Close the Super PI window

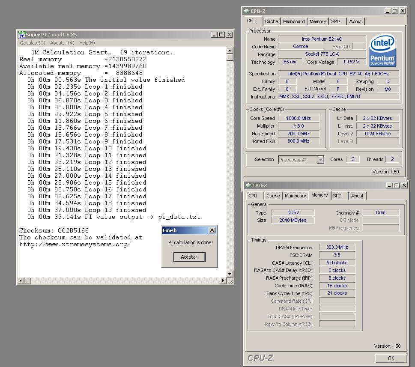coord(229,35)
